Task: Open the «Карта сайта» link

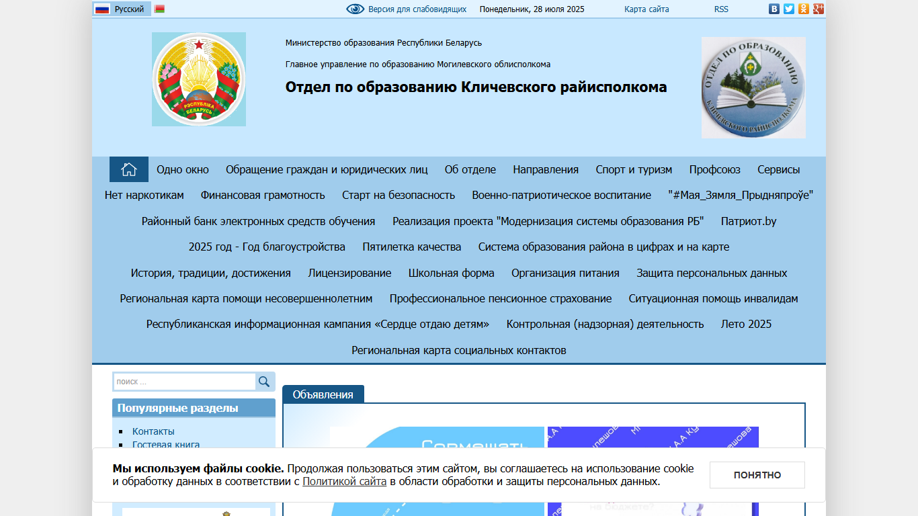Action: tap(646, 9)
